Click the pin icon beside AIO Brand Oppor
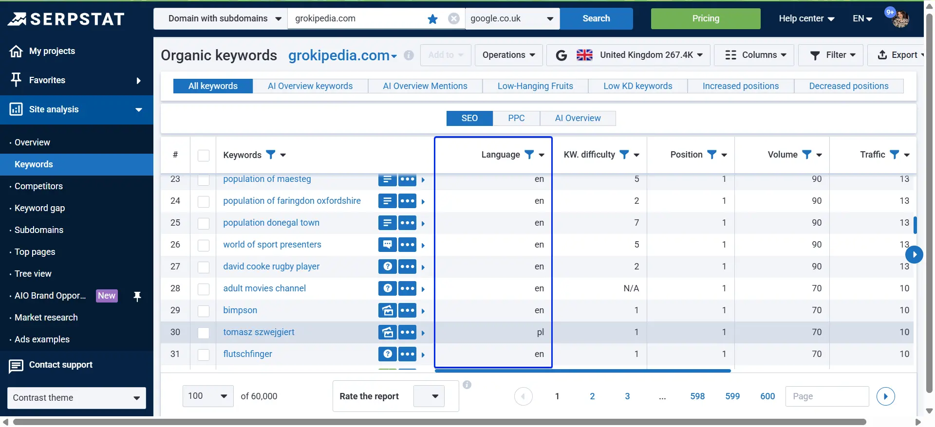 pyautogui.click(x=137, y=296)
